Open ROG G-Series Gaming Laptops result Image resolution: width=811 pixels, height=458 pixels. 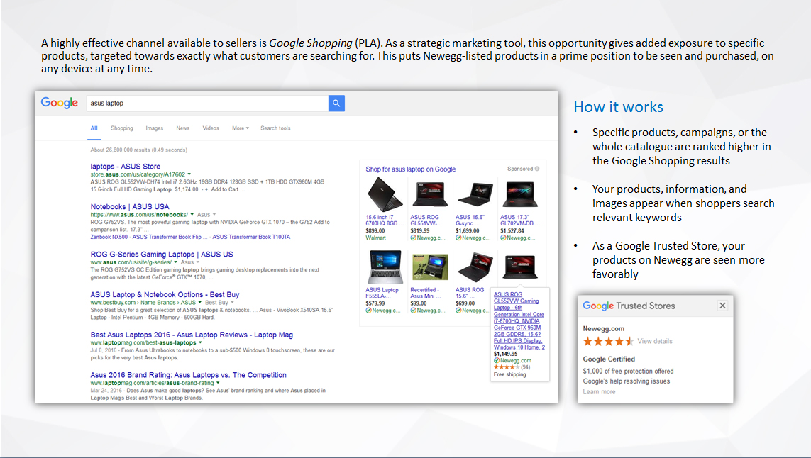coord(162,255)
